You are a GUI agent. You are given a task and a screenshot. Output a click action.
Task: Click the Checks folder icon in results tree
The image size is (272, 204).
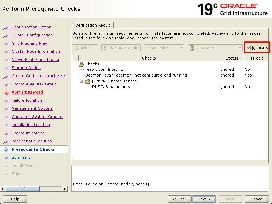81,64
